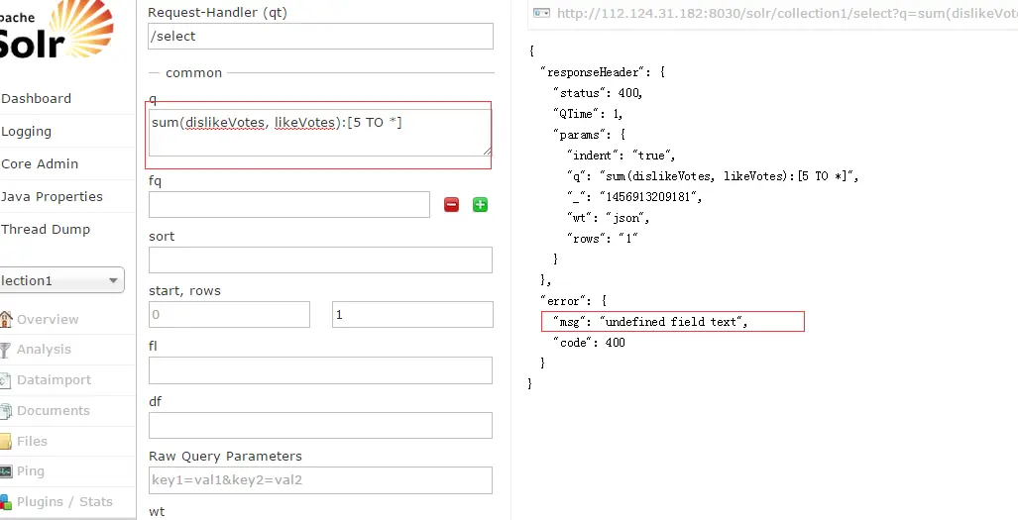The height and width of the screenshot is (520, 1018).
Task: Open the Dashboard menu item
Action: [x=37, y=99]
